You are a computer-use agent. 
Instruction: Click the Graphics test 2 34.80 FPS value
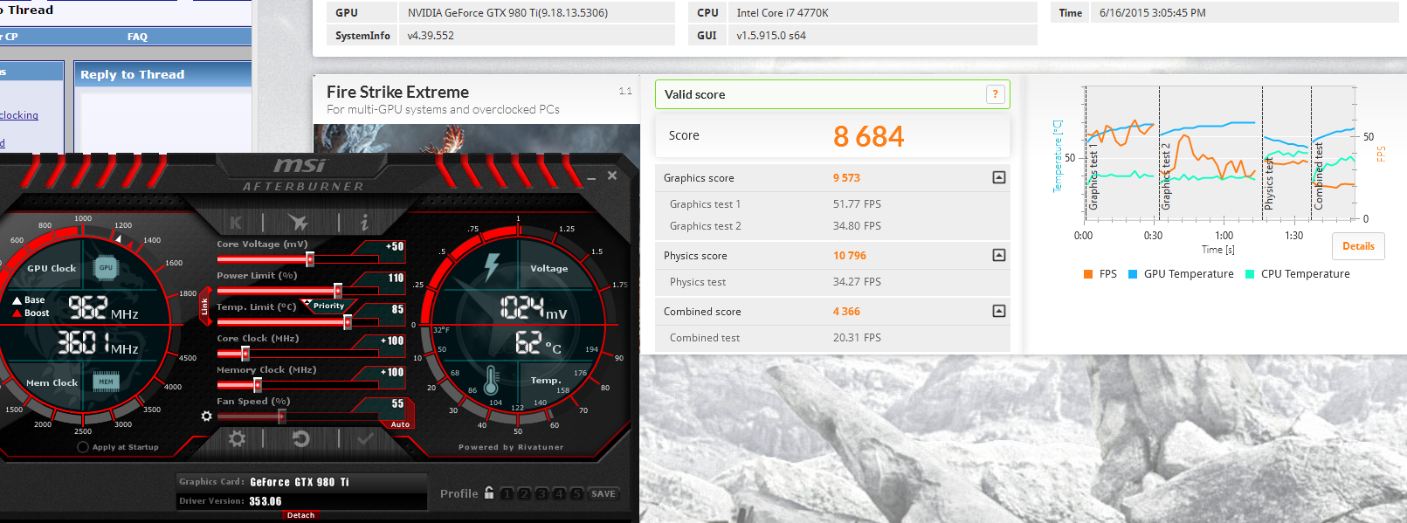(857, 225)
